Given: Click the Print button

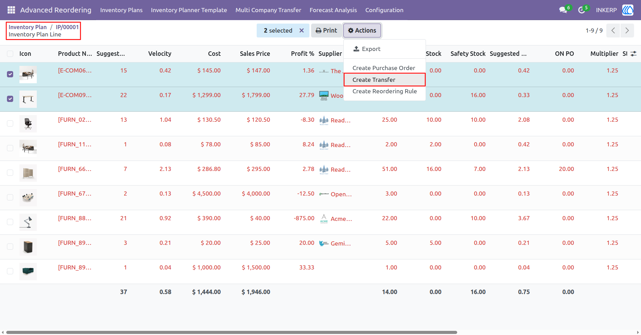Looking at the screenshot, I should coord(326,31).
